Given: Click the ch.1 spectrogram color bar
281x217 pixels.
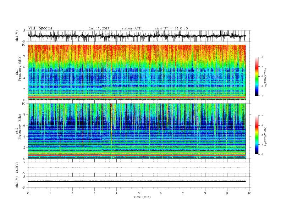Looking at the screenshot, I should (257, 77).
